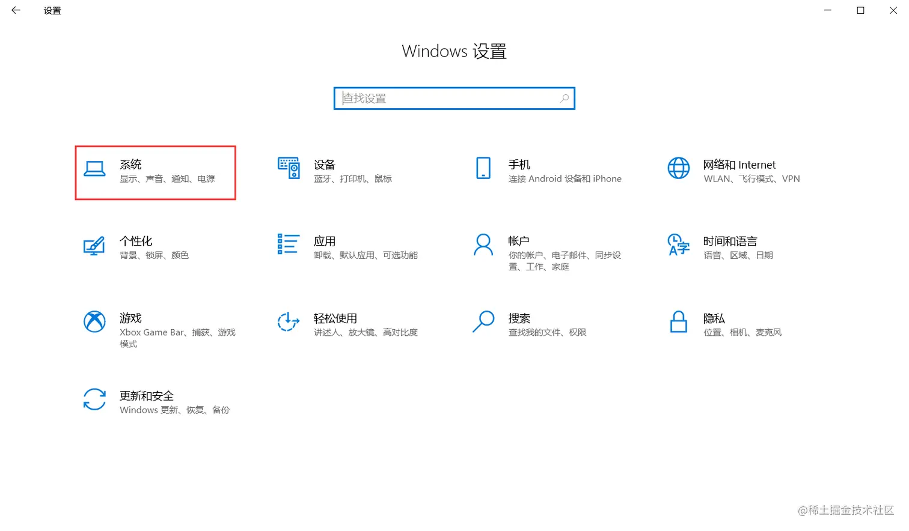Click the Ease of Access icon
909x531 pixels.
[289, 321]
